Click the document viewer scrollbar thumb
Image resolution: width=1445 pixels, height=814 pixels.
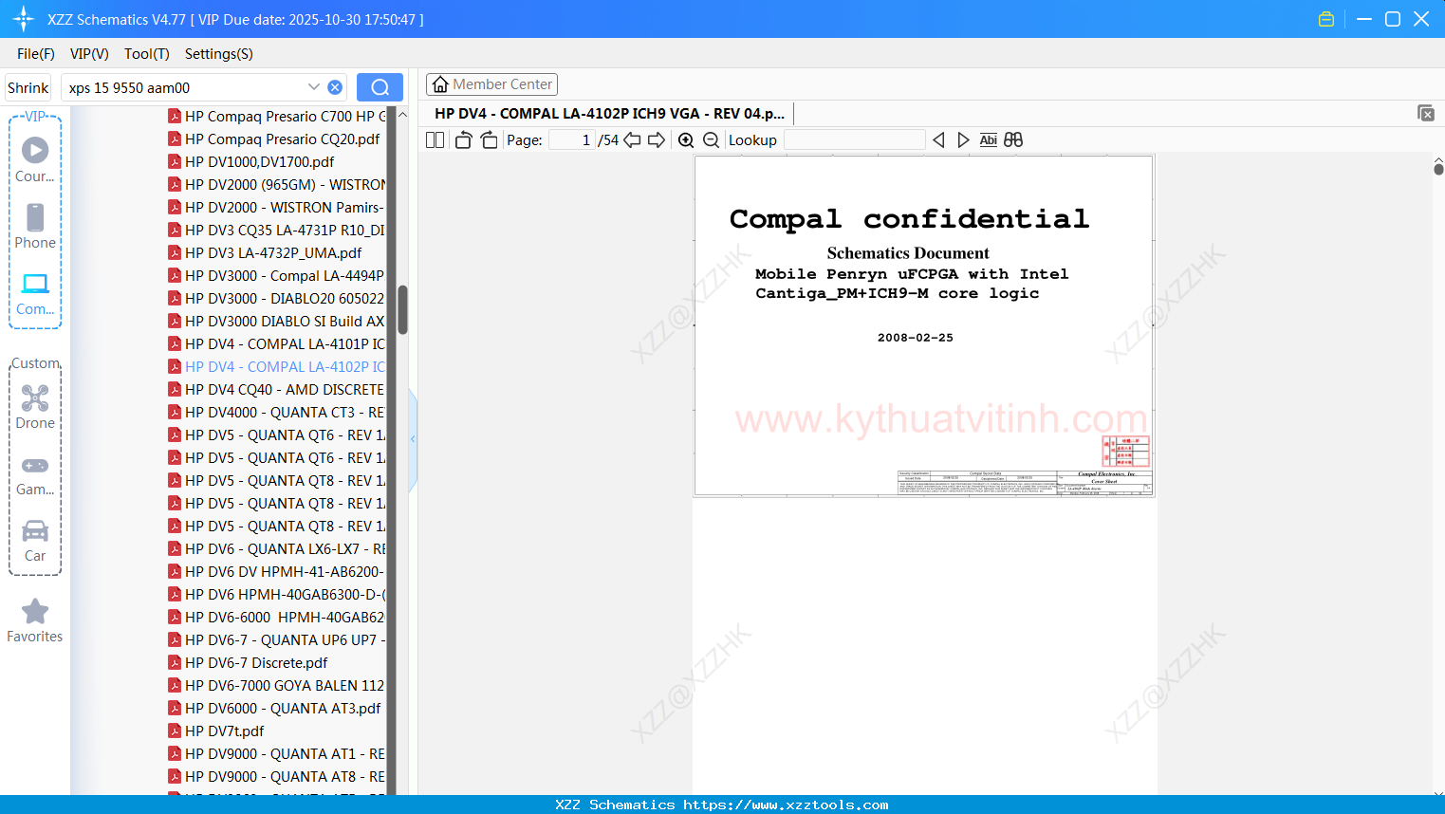(1438, 169)
